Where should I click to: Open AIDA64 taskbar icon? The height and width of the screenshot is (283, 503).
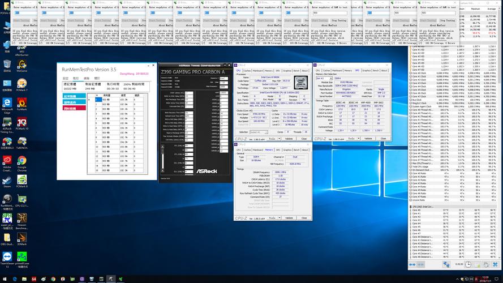point(34,279)
